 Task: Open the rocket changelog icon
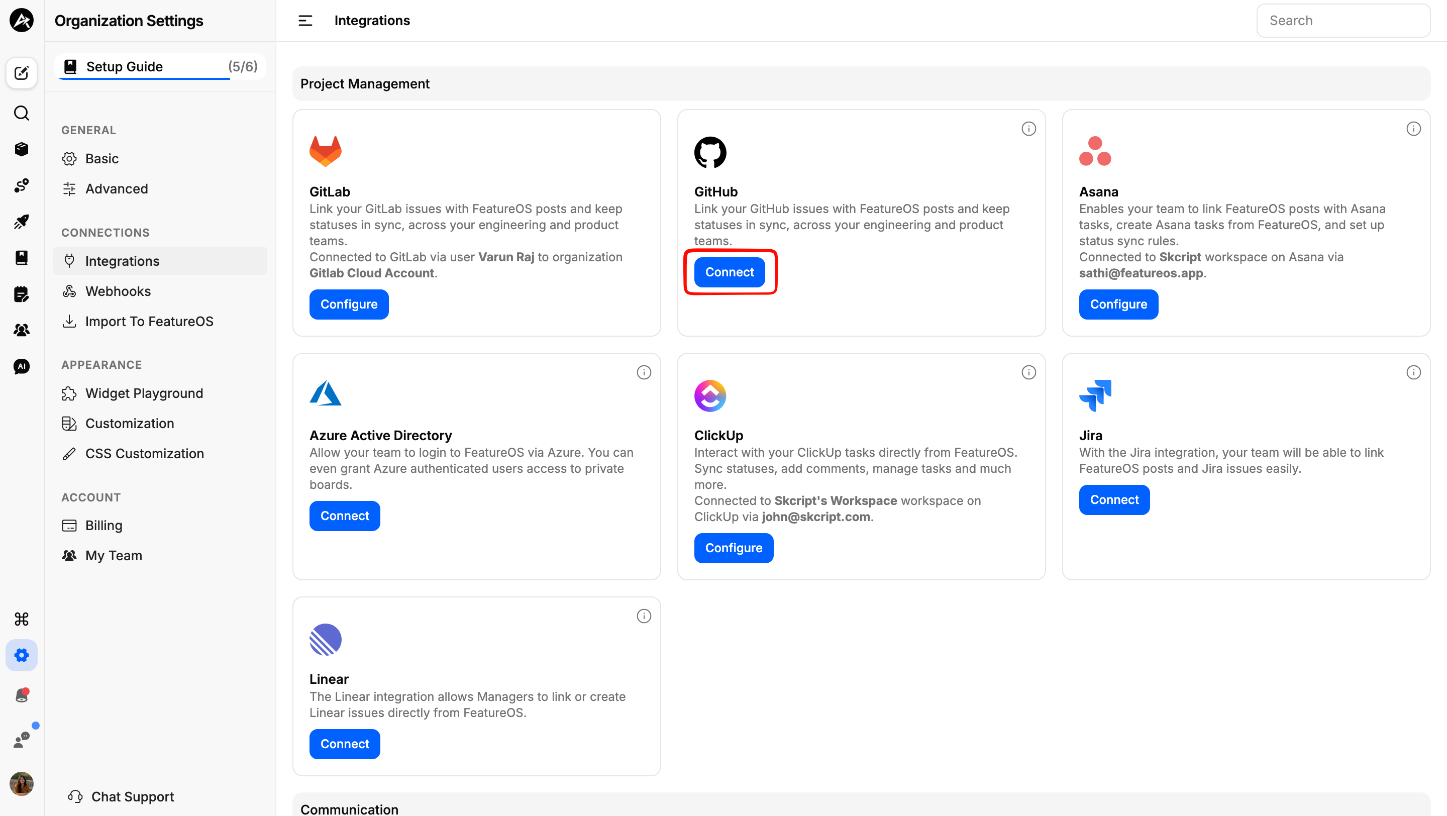tap(21, 221)
